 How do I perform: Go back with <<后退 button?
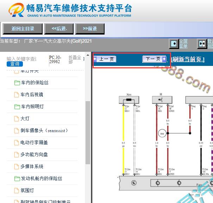pyautogui.click(x=59, y=29)
